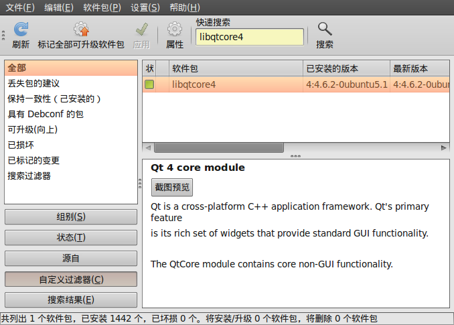Click the mark all upgrades (标记全部可升级软件包) icon

click(x=81, y=29)
